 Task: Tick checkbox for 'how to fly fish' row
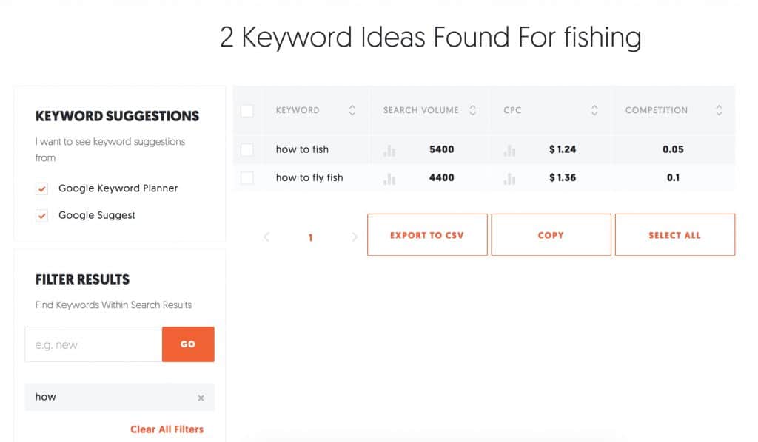coord(247,178)
